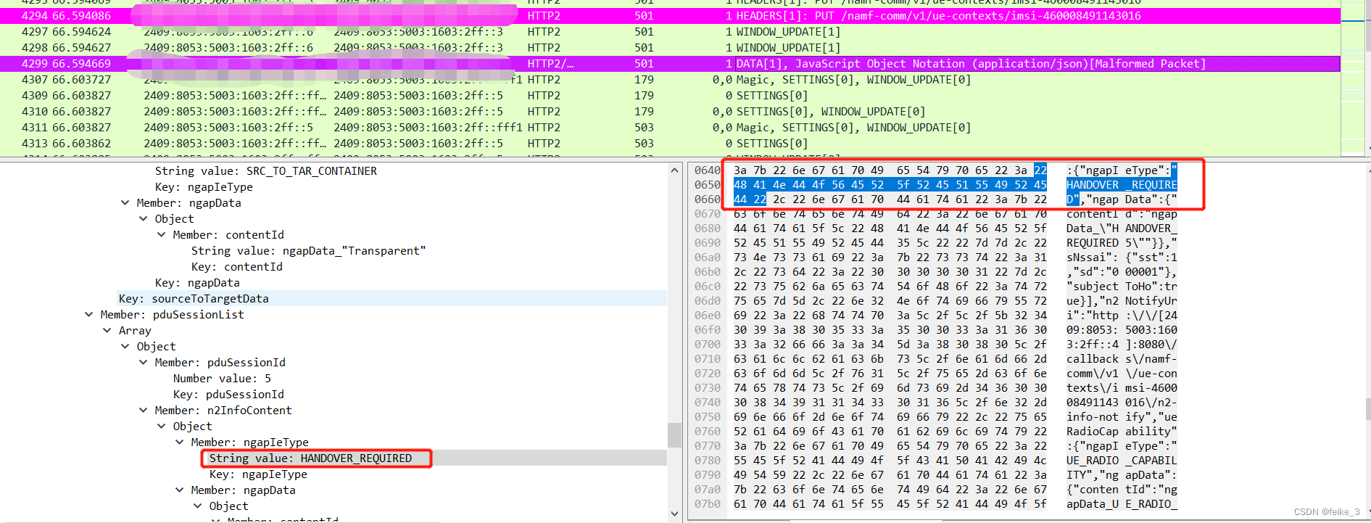
Task: Collapse the Member: n2InfoContent node
Action: click(x=144, y=411)
